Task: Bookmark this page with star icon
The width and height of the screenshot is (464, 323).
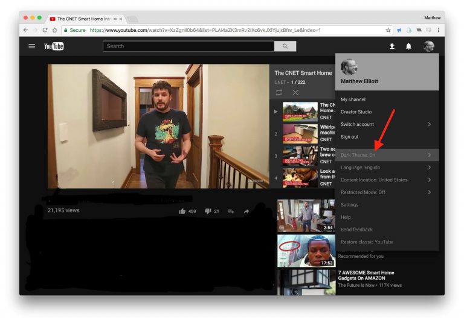Action: (x=388, y=30)
